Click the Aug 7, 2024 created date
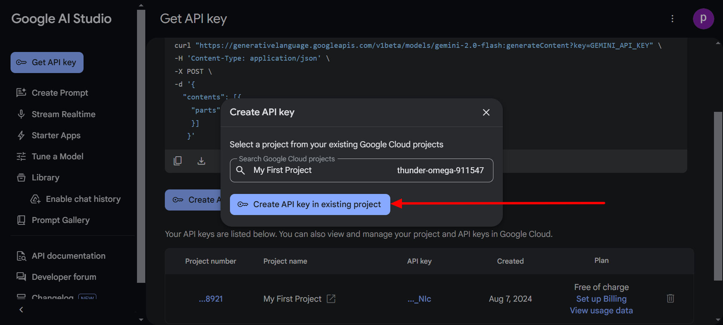The width and height of the screenshot is (723, 325). tap(510, 299)
